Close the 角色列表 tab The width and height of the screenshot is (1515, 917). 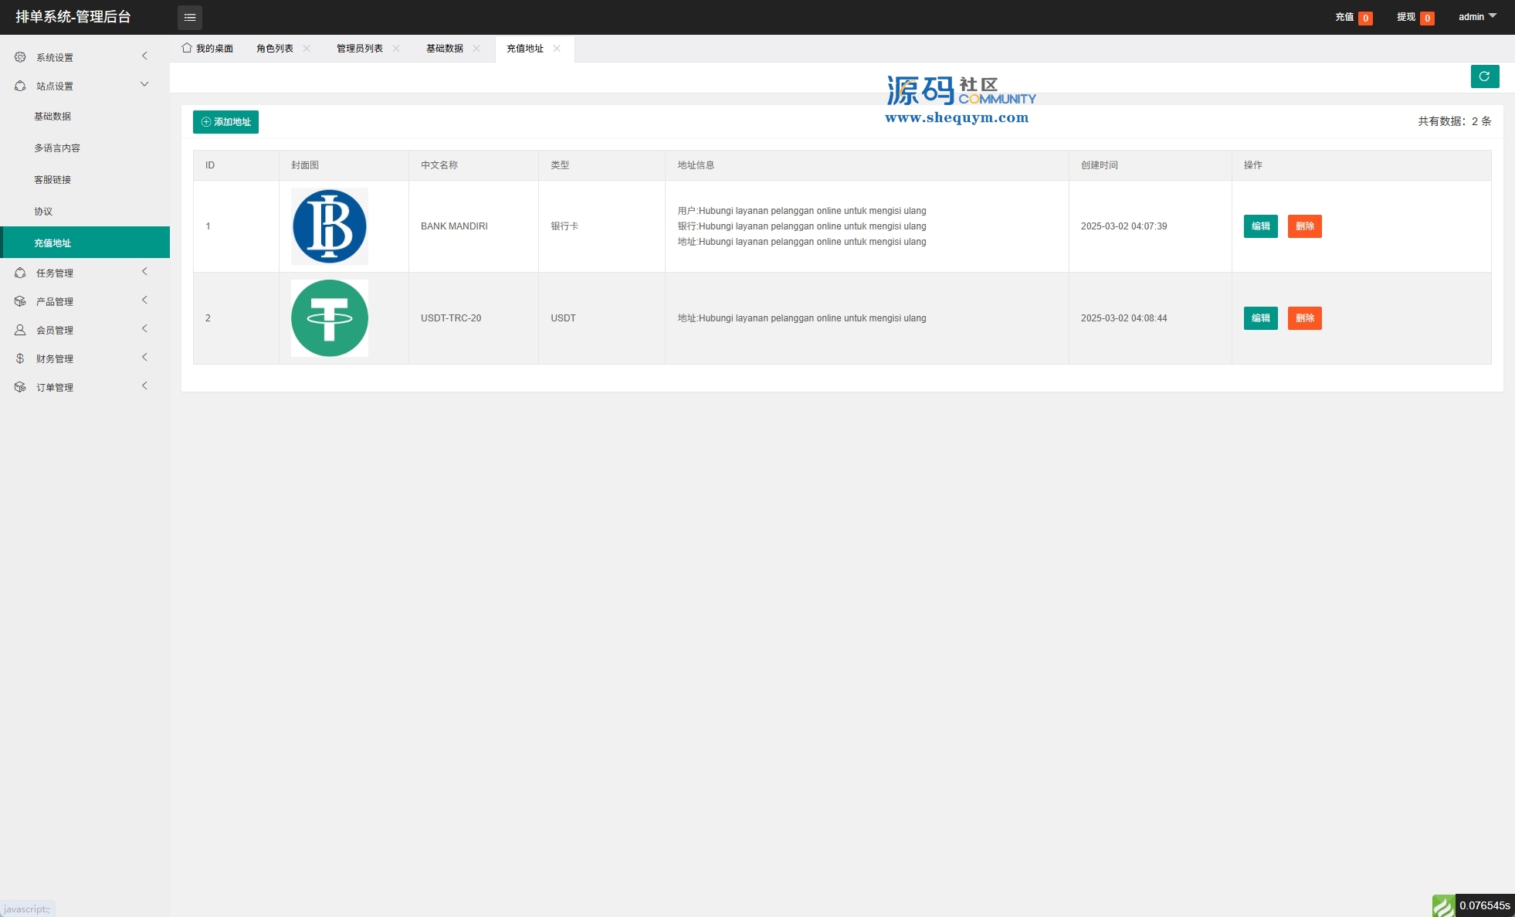pos(307,48)
